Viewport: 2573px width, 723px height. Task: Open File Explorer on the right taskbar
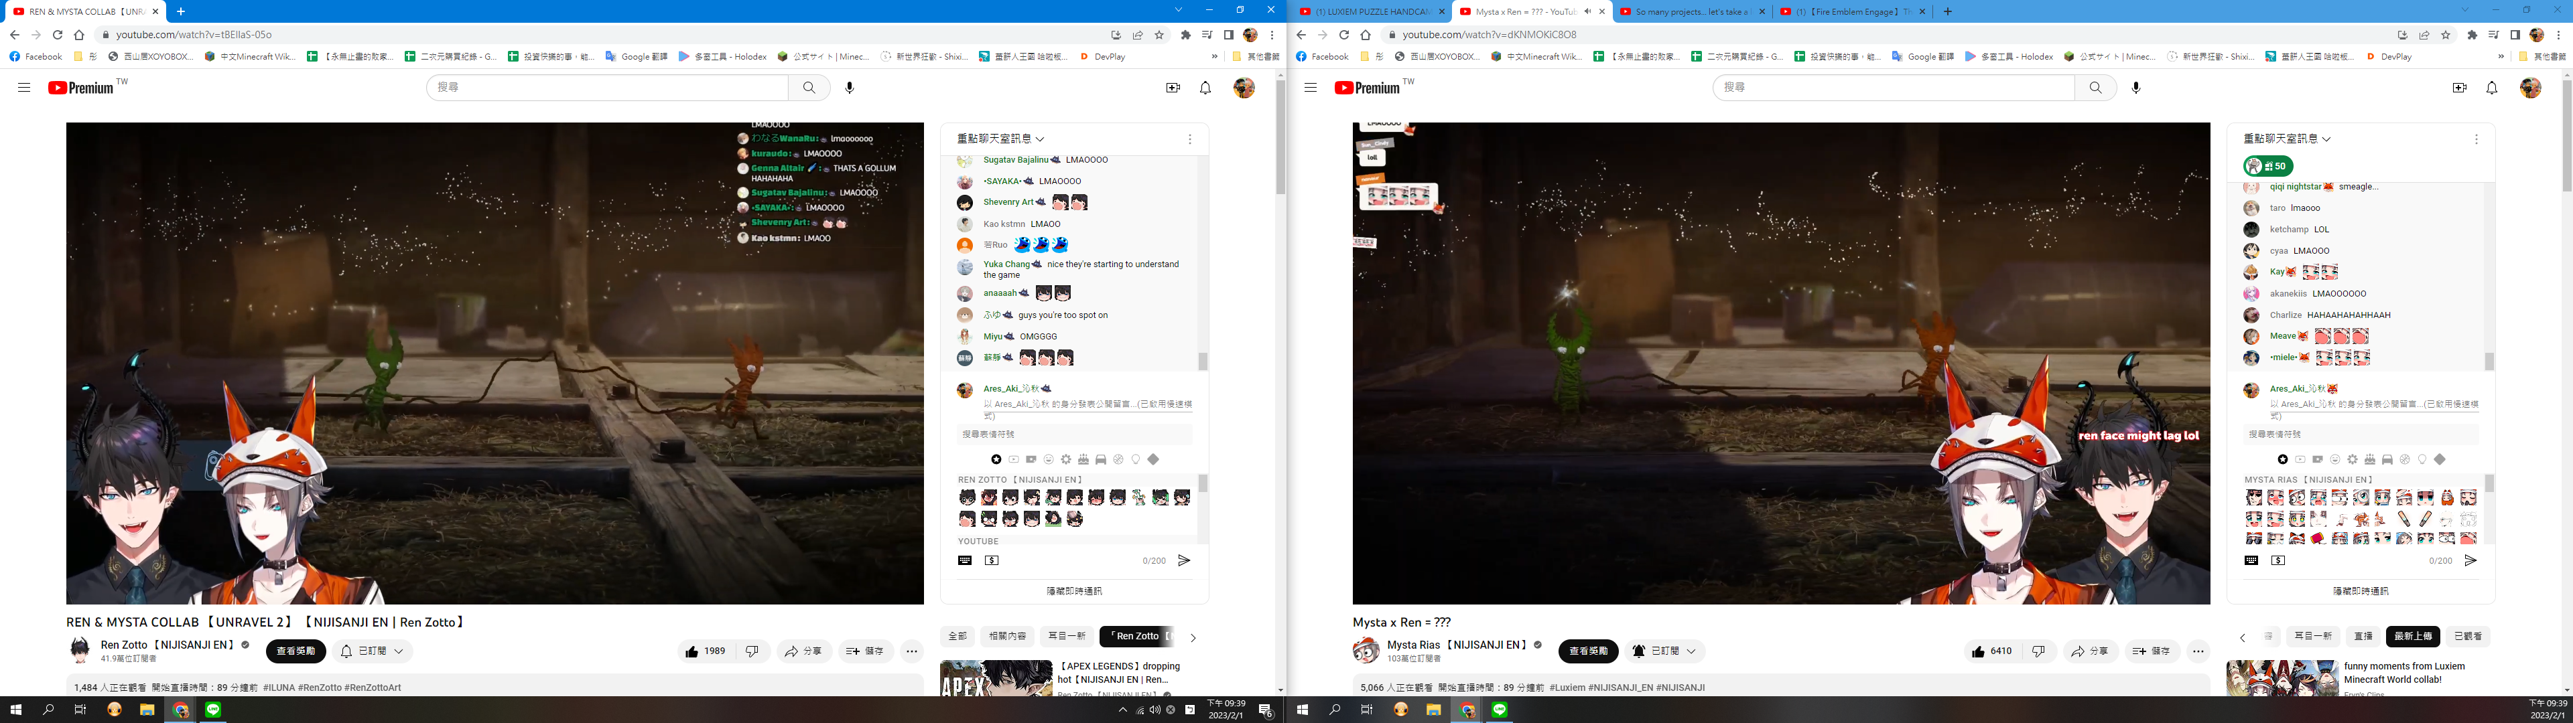[x=1433, y=710]
